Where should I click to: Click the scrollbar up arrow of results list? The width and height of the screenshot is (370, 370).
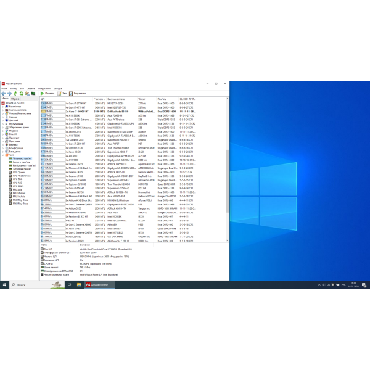[228, 99]
